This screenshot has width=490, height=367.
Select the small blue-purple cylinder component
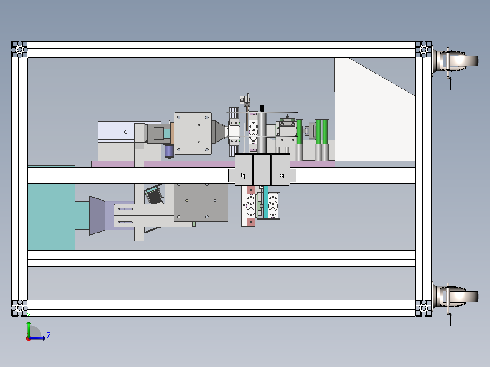169,151
